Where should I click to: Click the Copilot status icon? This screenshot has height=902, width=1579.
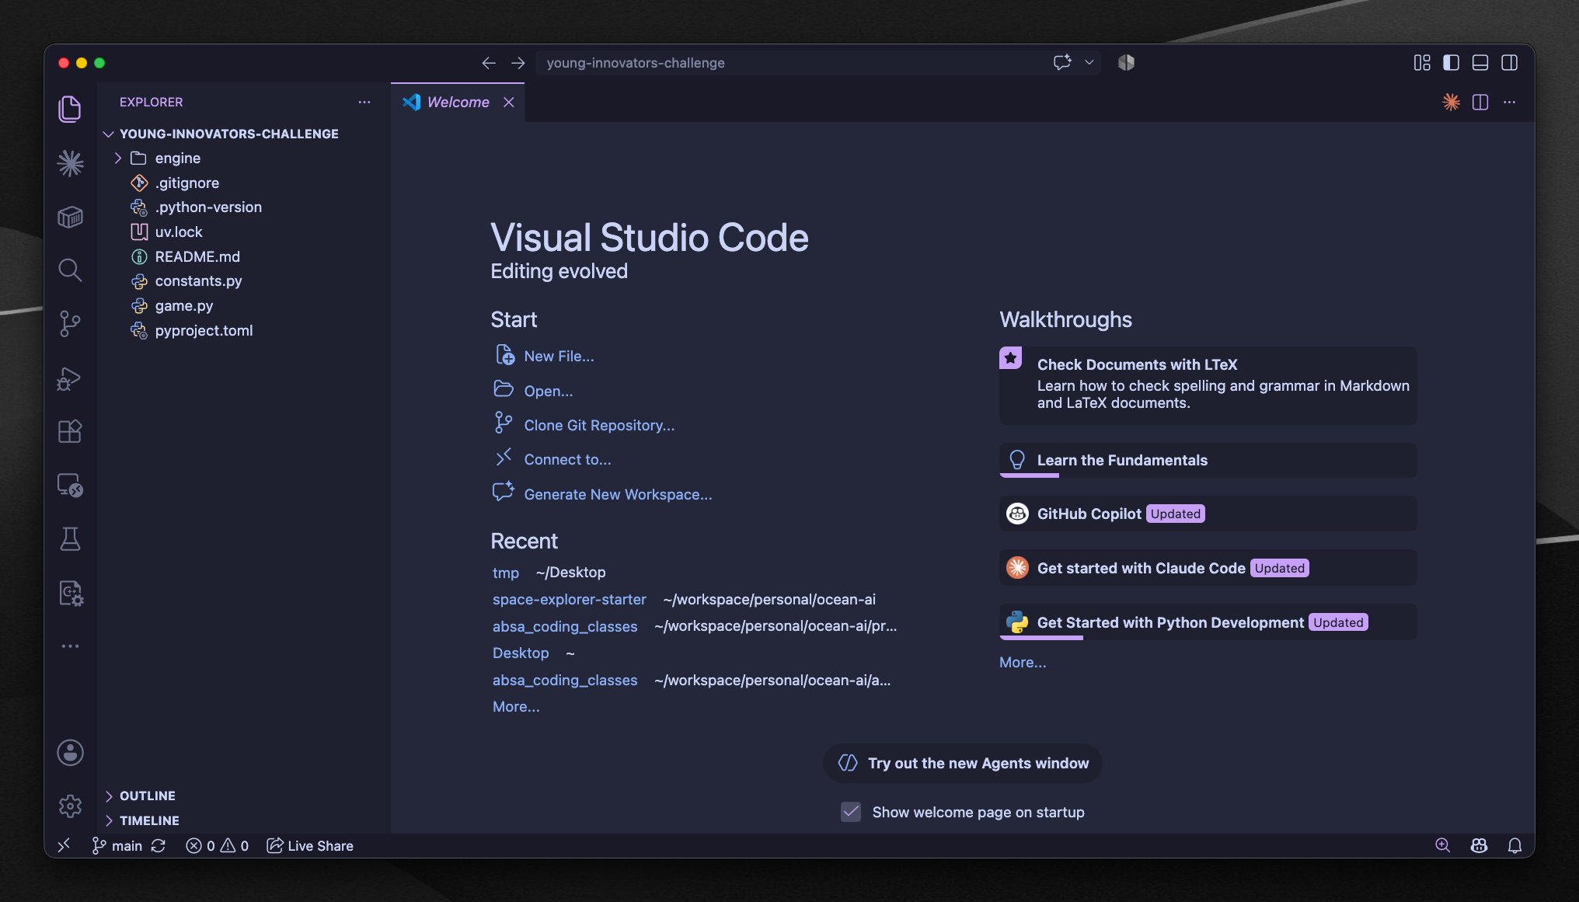[1479, 846]
